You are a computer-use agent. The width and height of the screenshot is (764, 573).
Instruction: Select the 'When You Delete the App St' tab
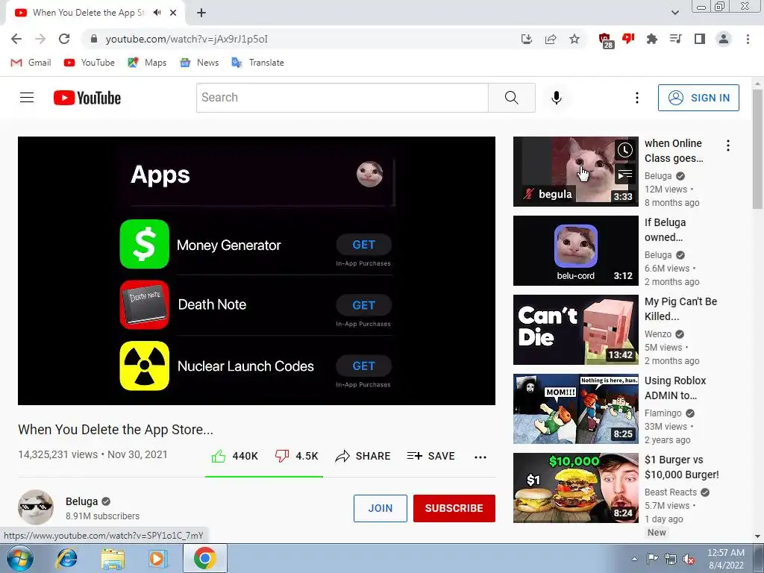(x=88, y=13)
